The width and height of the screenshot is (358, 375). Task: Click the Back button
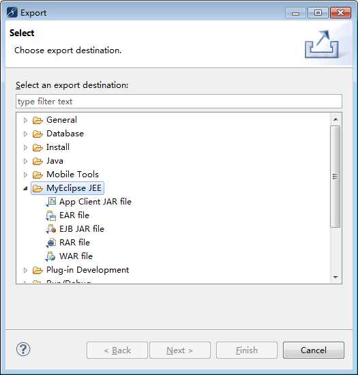[x=117, y=350]
